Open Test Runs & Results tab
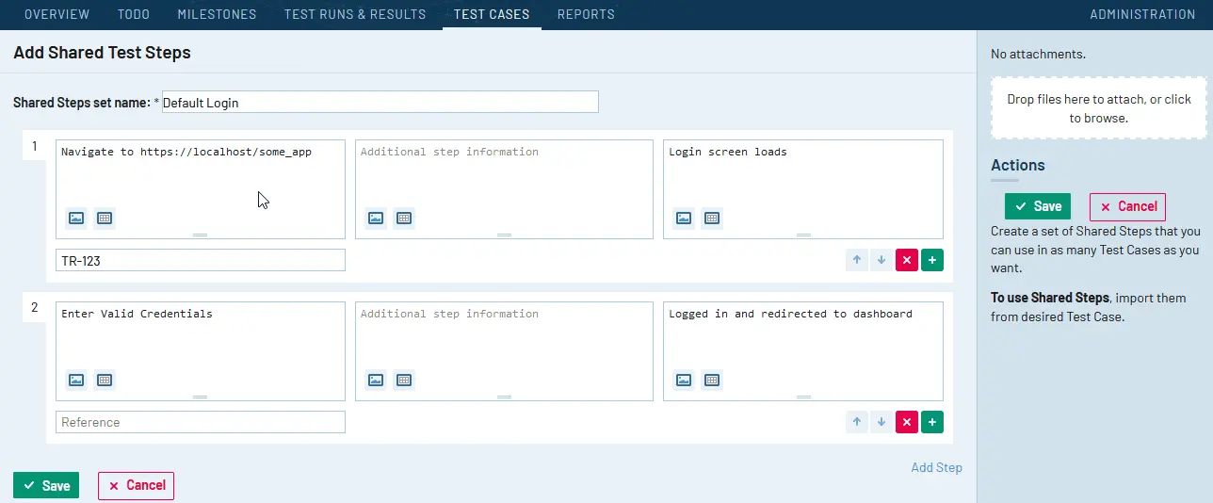Image resolution: width=1213 pixels, height=503 pixels. pos(355,14)
